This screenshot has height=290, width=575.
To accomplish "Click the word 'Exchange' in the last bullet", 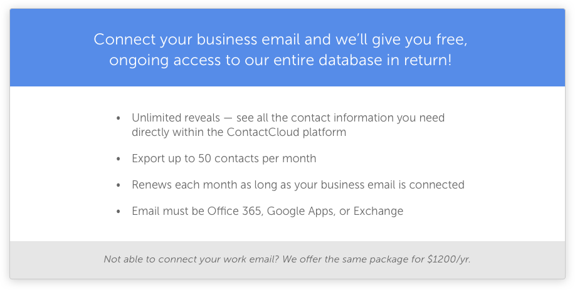I will (379, 212).
